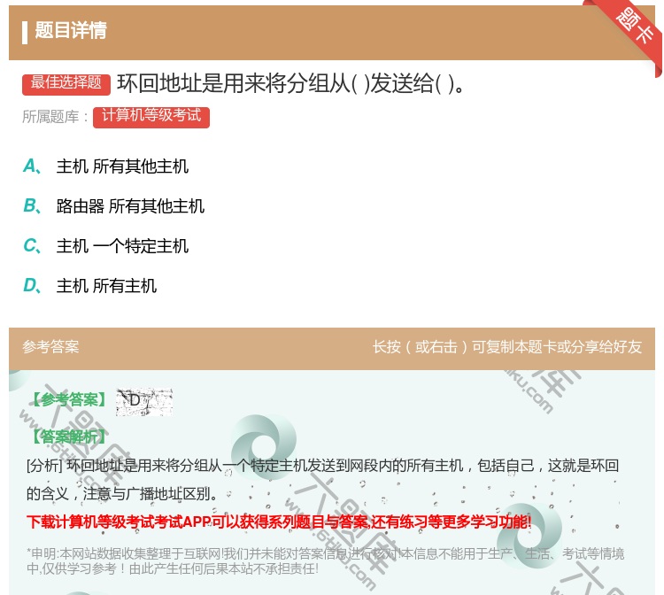Click the letter B option marker
The image size is (664, 595).
coord(32,205)
